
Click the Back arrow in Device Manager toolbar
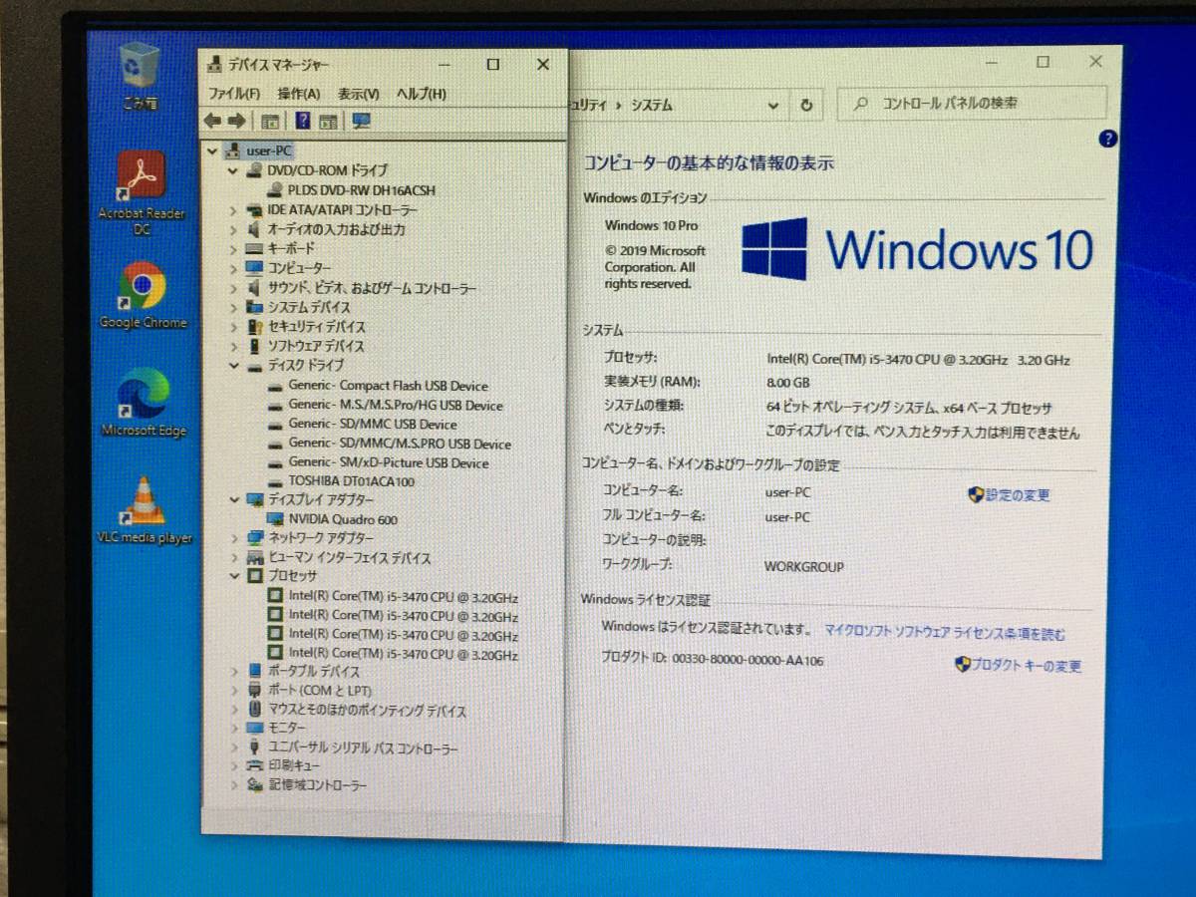212,121
